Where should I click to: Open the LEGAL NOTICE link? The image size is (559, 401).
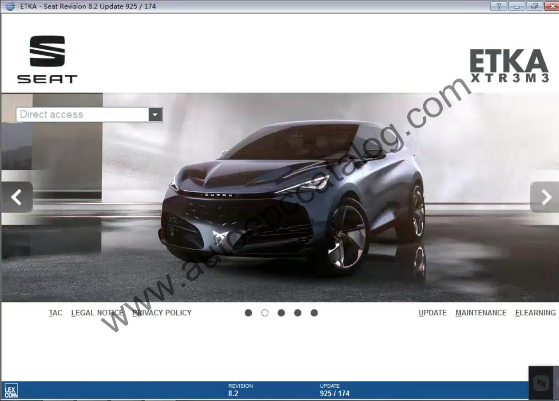point(97,313)
